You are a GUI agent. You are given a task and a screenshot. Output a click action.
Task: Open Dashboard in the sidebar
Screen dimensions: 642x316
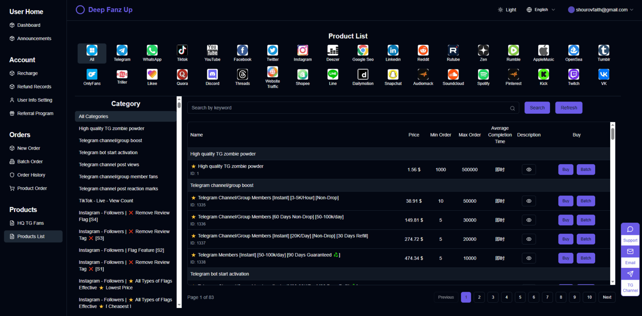pos(29,25)
